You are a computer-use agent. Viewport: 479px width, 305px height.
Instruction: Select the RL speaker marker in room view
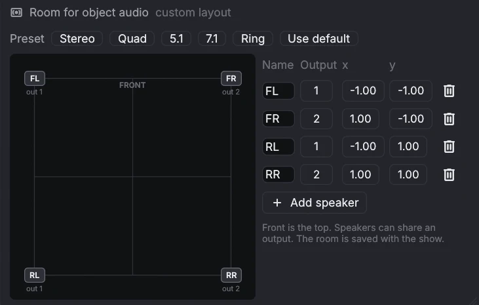[35, 275]
